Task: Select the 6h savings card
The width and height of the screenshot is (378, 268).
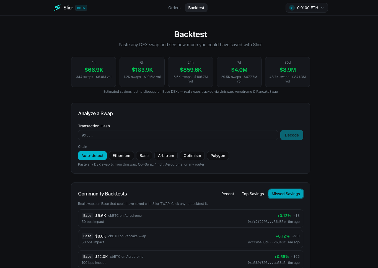Action: (142, 72)
